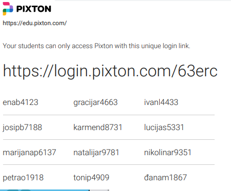Open the https://edu.pixton.com/ link
This screenshot has width=231, height=191.
(x=35, y=23)
